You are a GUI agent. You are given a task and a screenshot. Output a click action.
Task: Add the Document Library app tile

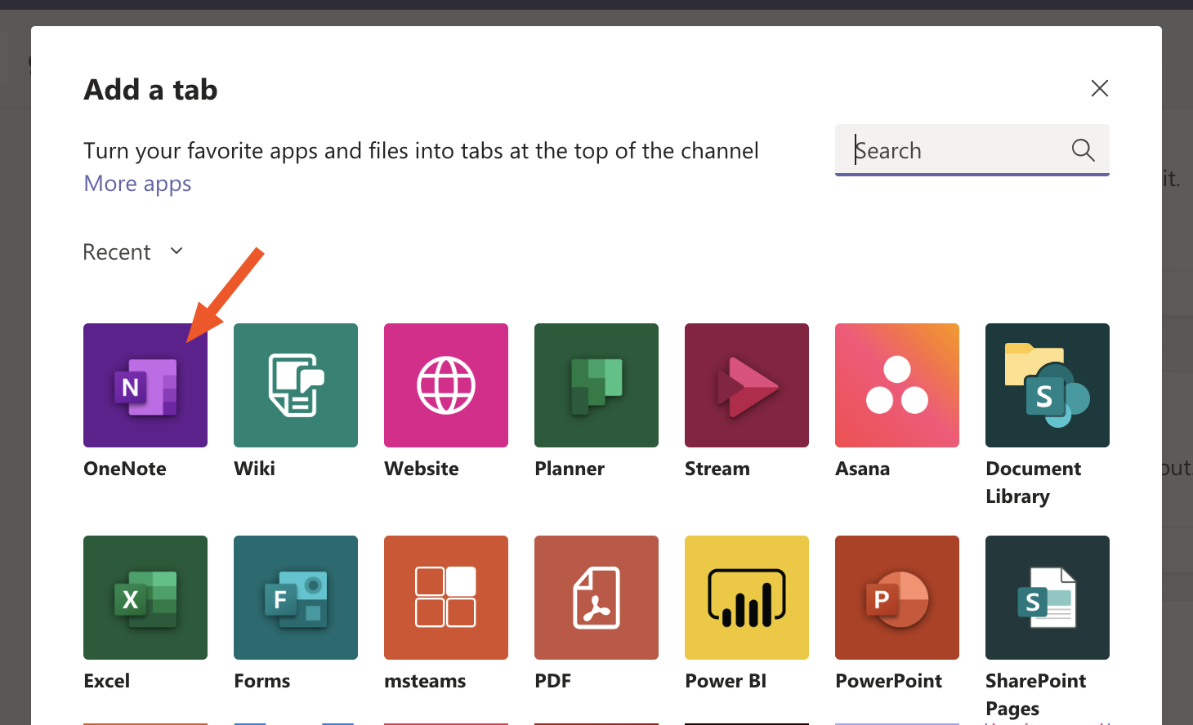(x=1048, y=385)
